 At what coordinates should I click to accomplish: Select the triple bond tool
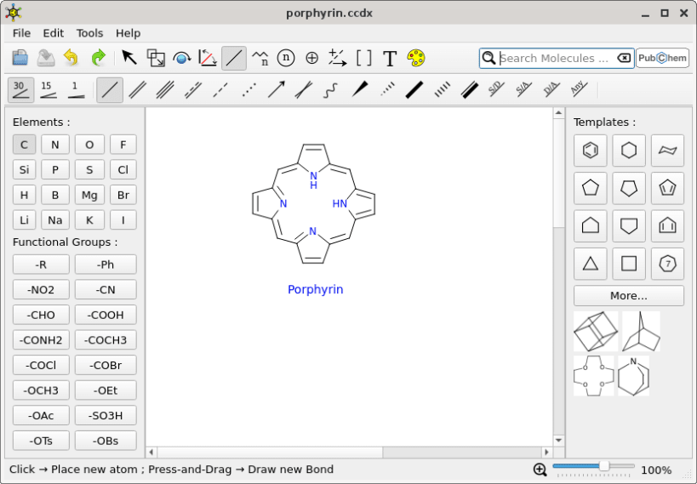click(x=165, y=89)
